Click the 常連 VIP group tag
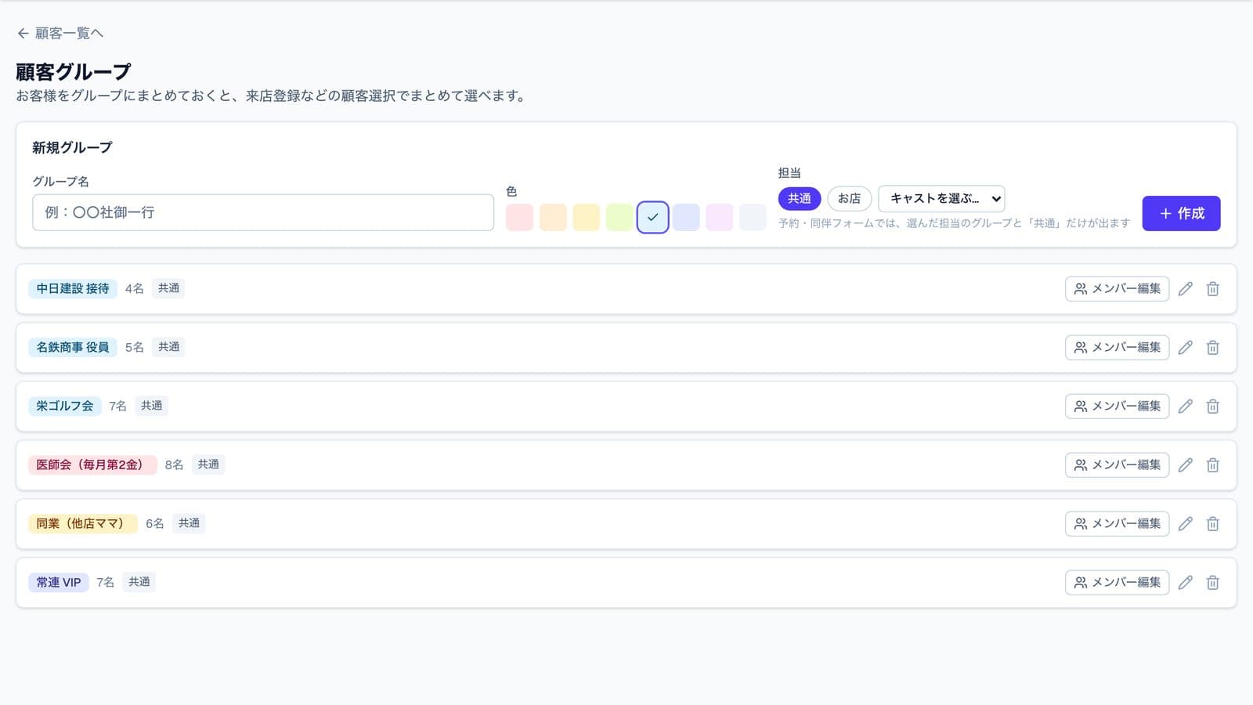This screenshot has width=1253, height=705. pyautogui.click(x=59, y=583)
